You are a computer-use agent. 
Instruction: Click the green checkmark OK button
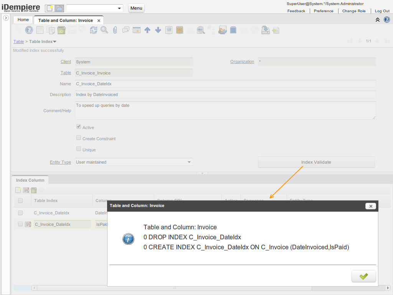tap(363, 276)
